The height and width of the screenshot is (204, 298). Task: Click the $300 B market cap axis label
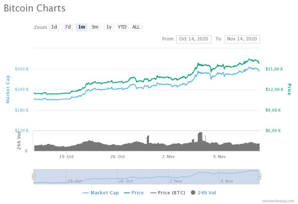coord(22,69)
